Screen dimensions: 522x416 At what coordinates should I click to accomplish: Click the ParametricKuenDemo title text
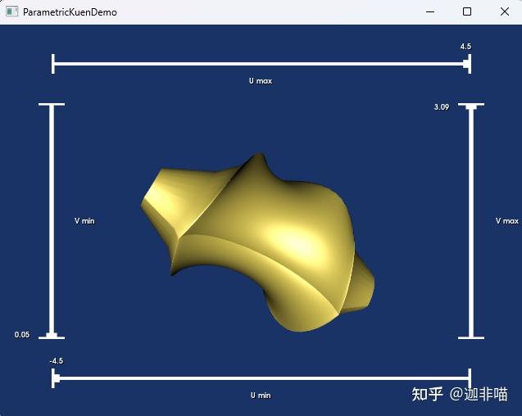[70, 12]
